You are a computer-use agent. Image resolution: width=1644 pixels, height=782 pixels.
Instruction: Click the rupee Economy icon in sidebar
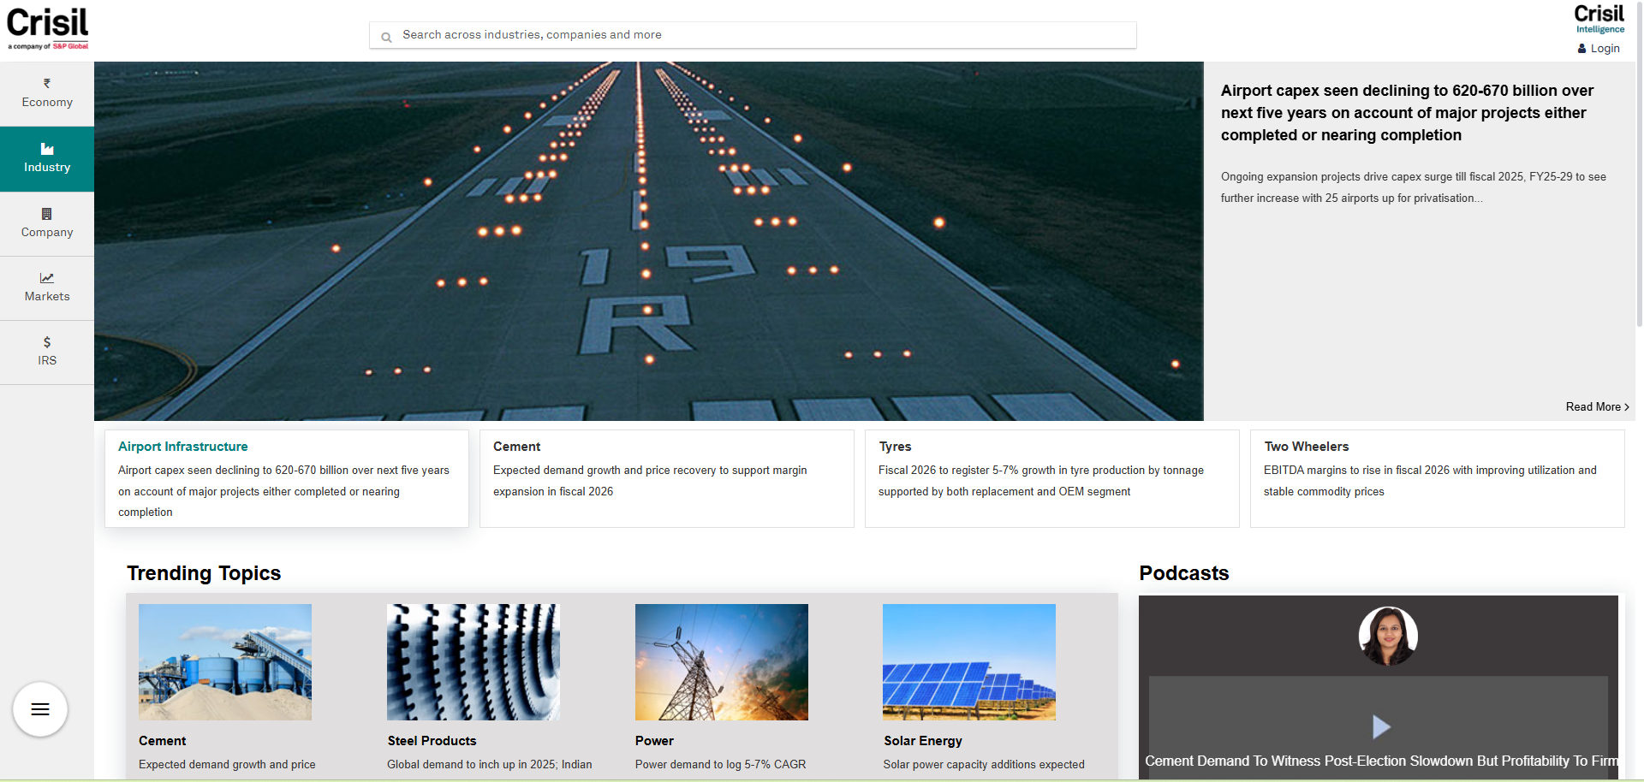(47, 84)
